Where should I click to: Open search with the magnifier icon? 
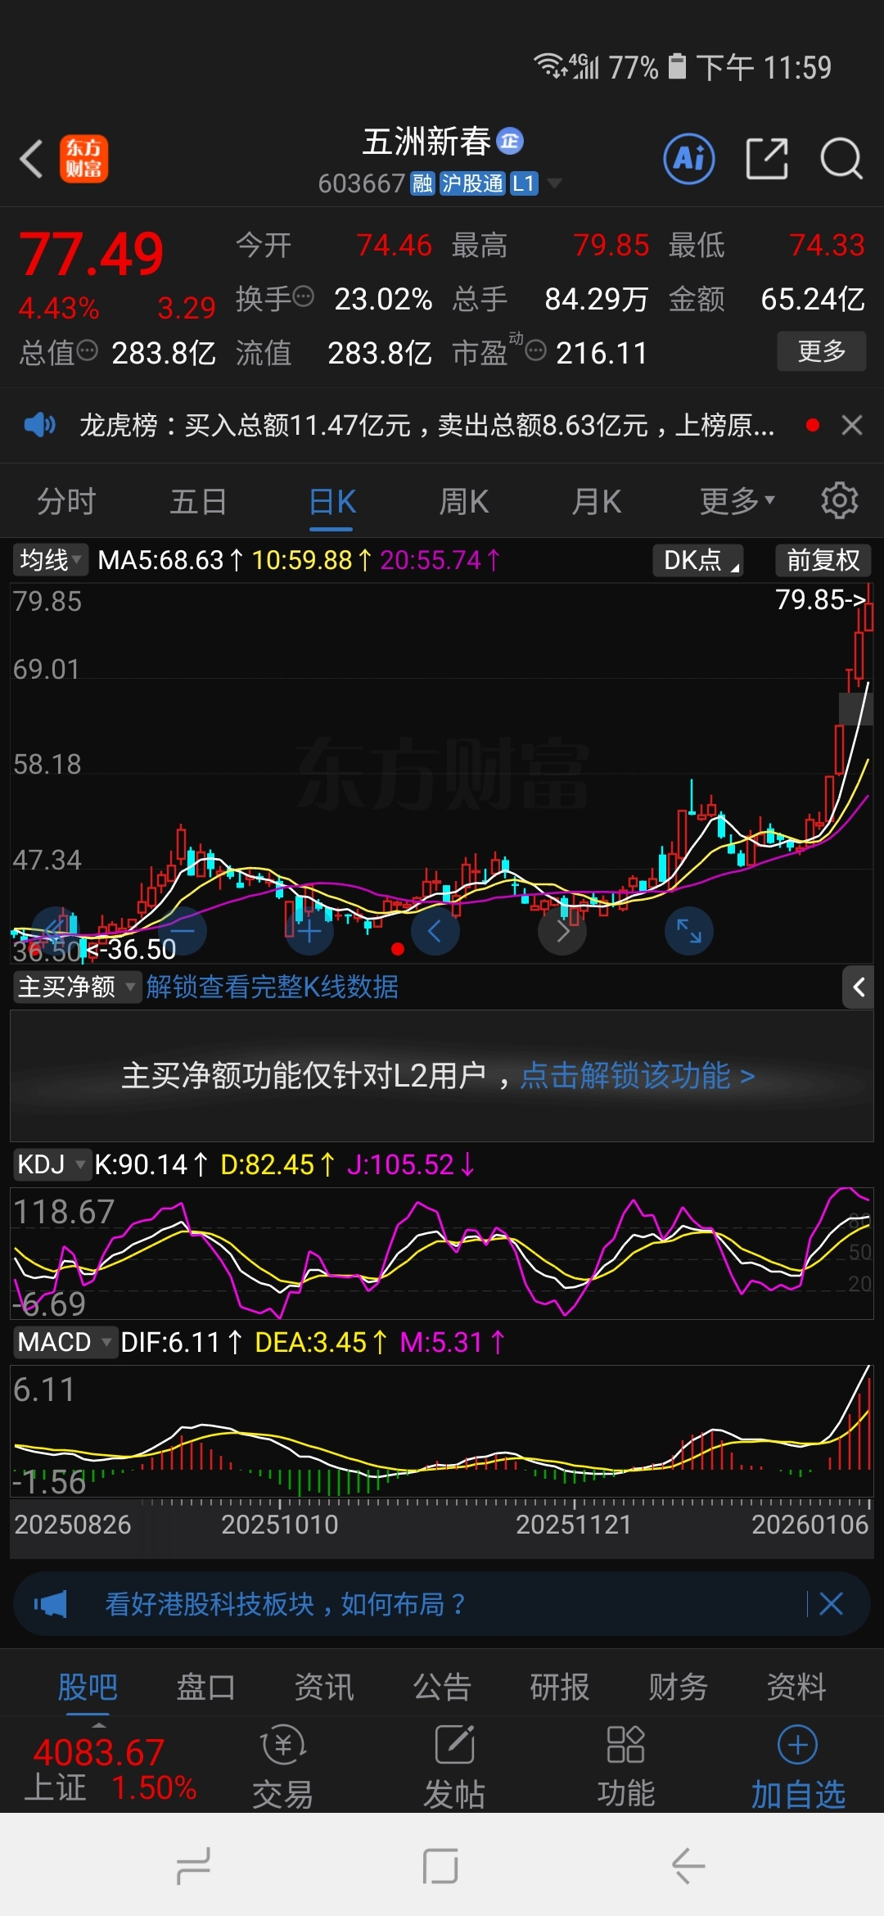click(841, 159)
